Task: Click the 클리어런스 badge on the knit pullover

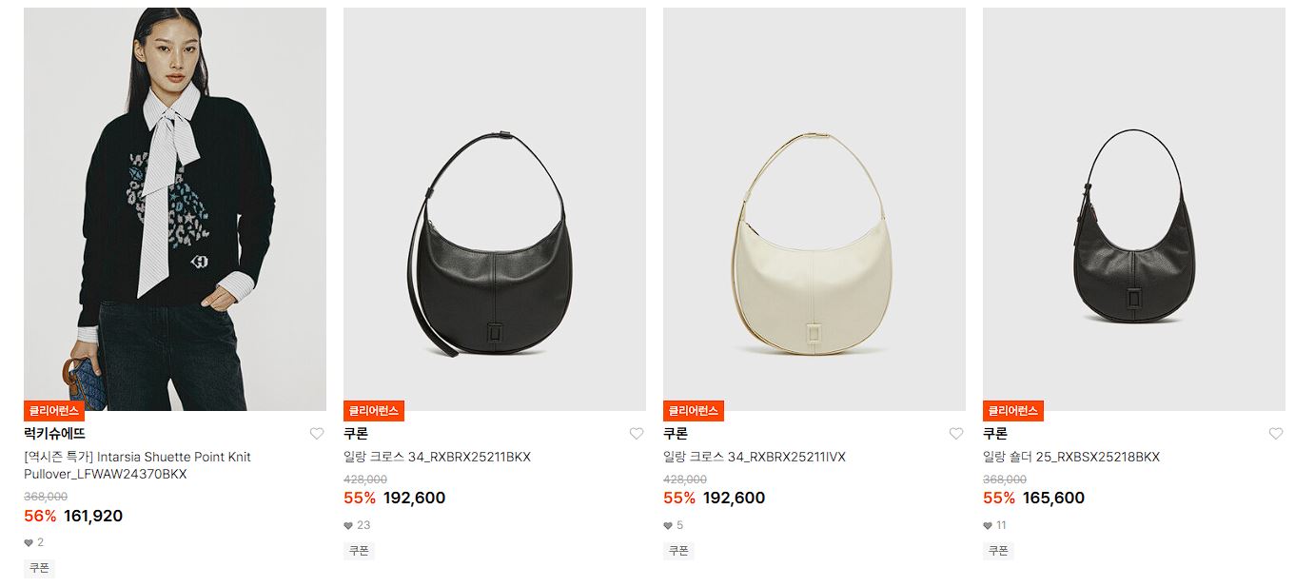Action: (54, 411)
